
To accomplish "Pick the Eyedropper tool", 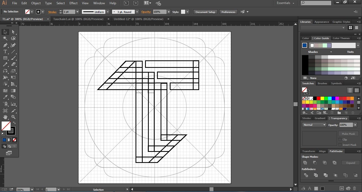I will tap(5, 97).
